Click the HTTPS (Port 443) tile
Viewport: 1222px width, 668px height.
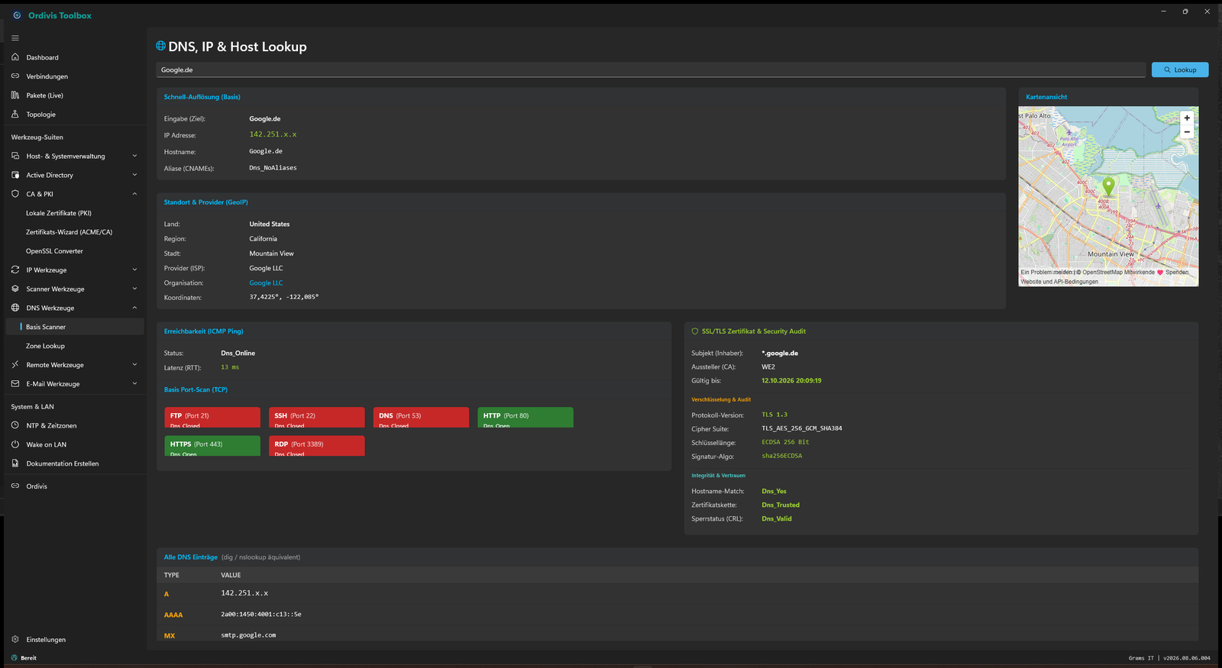212,446
